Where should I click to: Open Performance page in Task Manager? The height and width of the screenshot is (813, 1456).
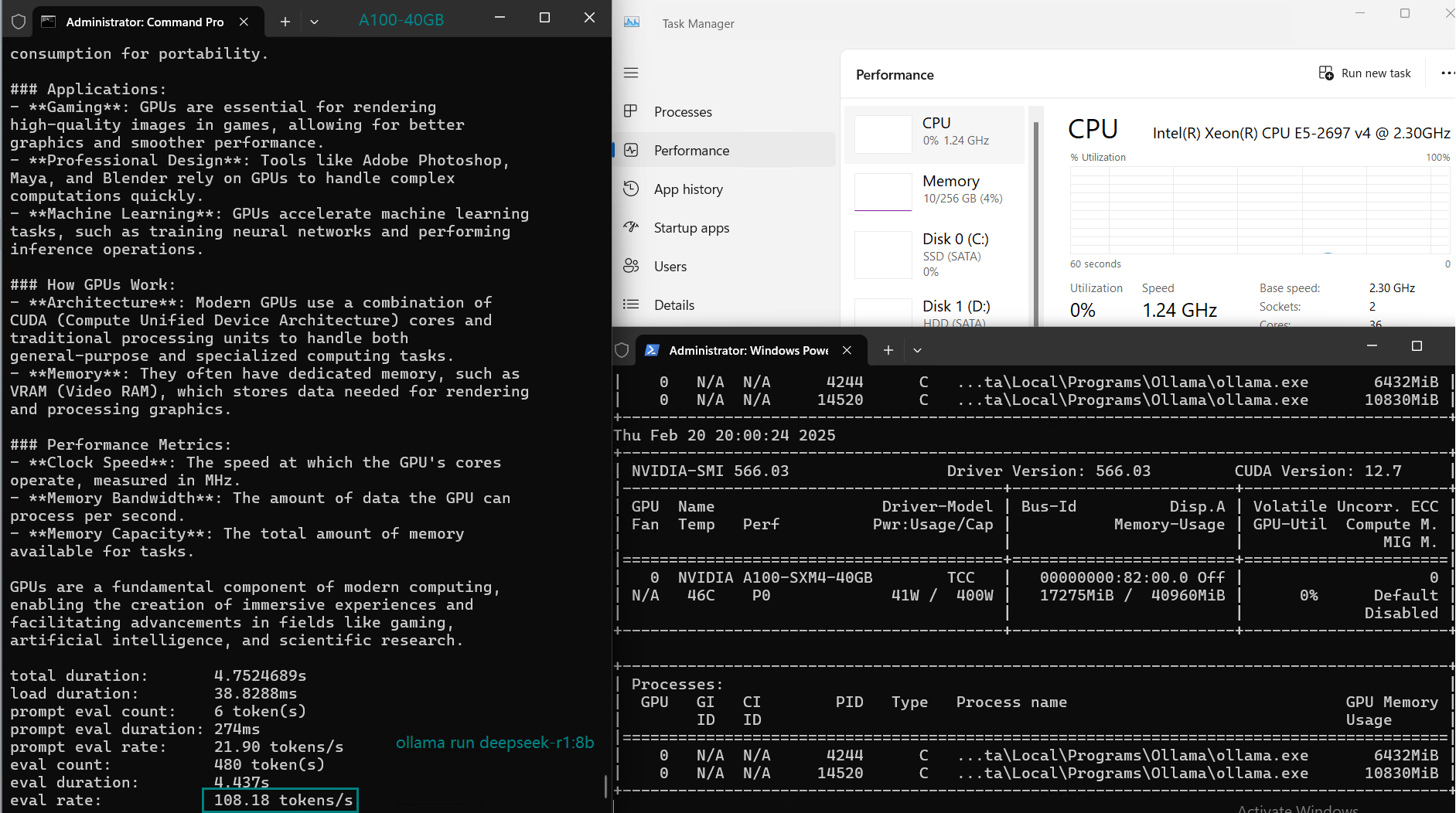click(725, 150)
